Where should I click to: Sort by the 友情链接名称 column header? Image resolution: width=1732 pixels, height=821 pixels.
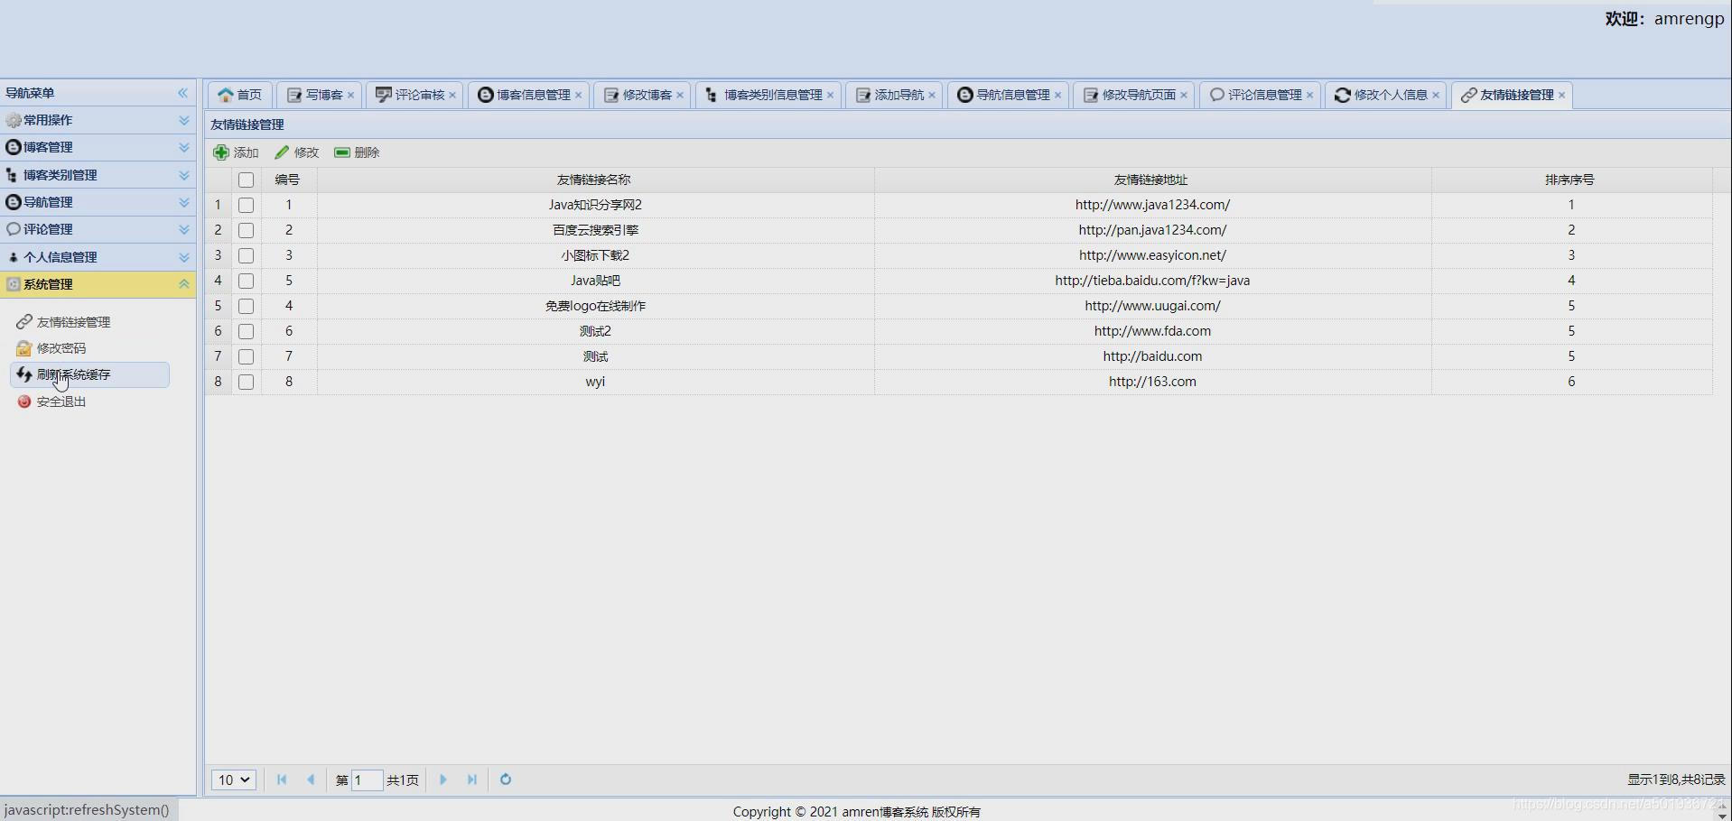(x=594, y=180)
